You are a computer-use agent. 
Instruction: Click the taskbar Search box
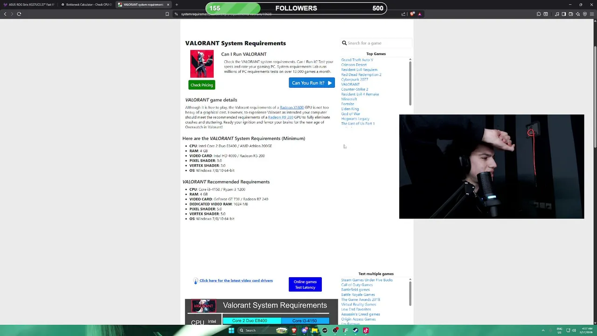pos(264,330)
